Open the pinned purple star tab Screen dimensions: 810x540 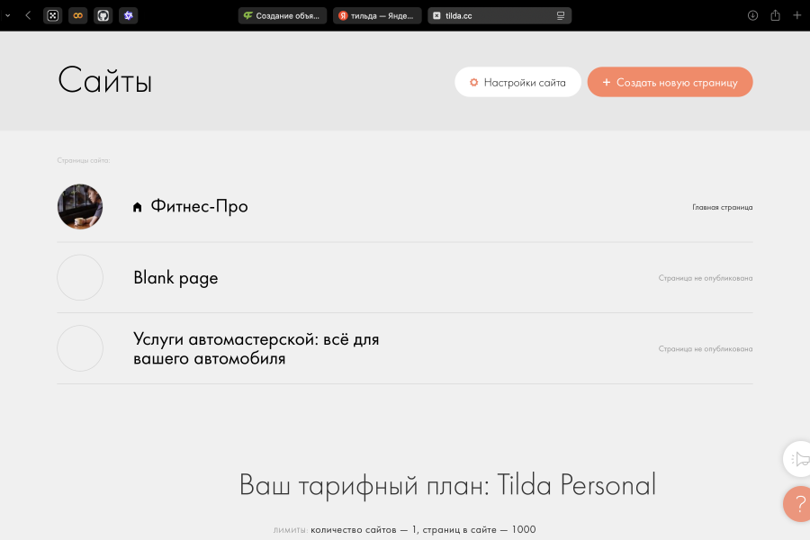click(x=129, y=15)
